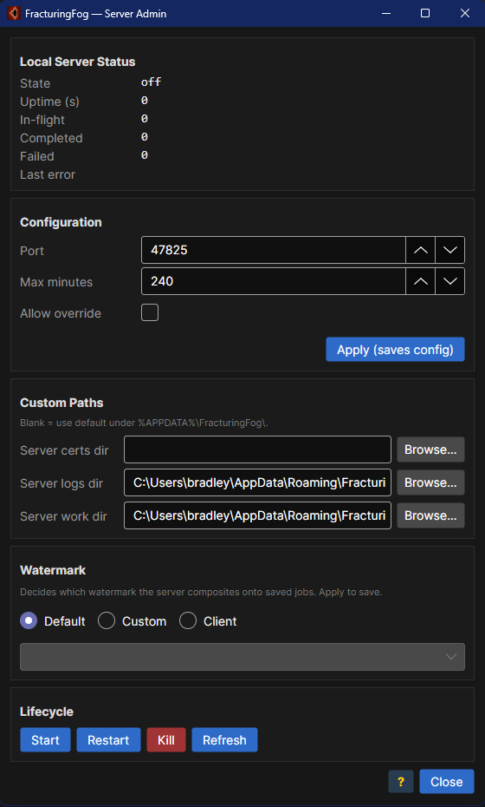Click the 'In-flight' status label
The image size is (485, 807).
(x=42, y=120)
